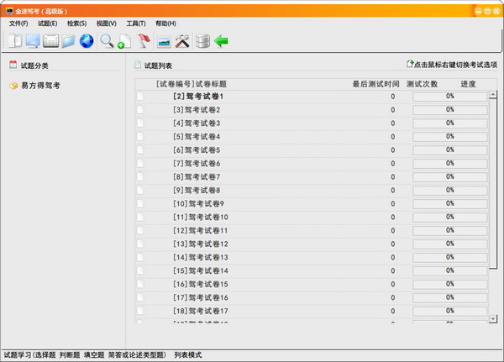
Task: Select the row [17]驾考试卷16
Action: (x=312, y=297)
